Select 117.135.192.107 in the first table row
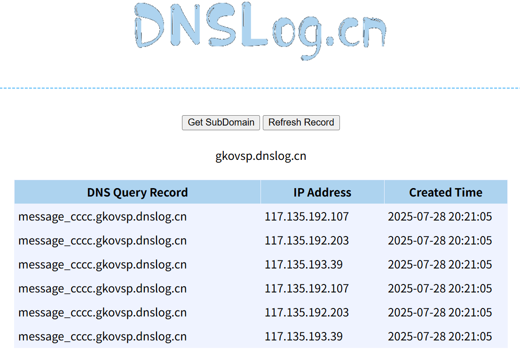This screenshot has width=520, height=363. (307, 217)
